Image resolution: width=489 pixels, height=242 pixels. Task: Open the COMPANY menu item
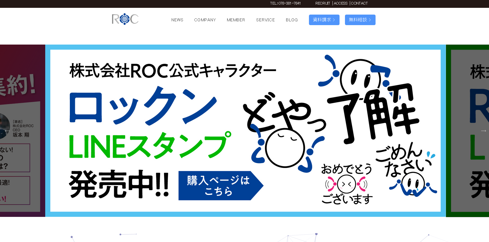[x=205, y=20]
